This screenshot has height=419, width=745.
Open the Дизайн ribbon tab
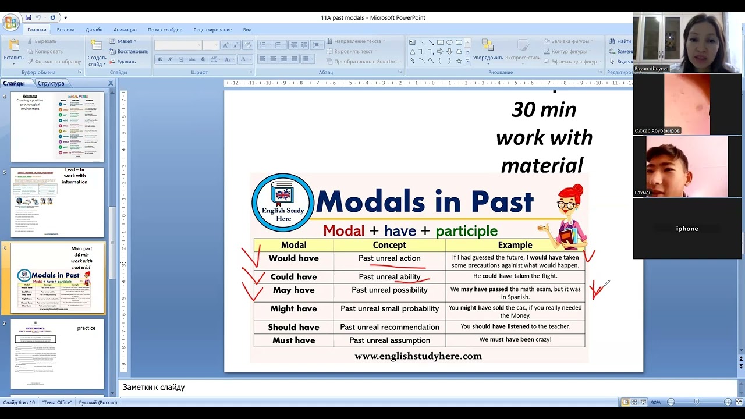tap(94, 30)
